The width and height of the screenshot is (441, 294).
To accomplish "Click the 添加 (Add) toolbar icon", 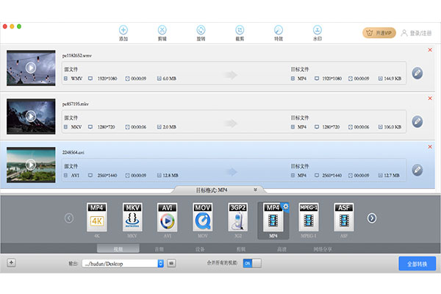I will coord(123,31).
